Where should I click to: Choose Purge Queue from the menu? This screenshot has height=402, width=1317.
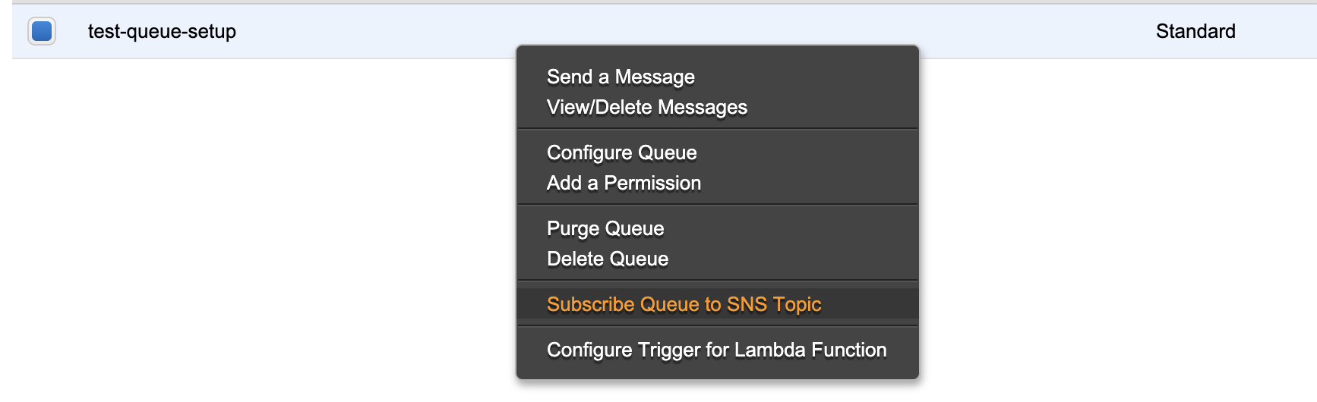tap(605, 228)
